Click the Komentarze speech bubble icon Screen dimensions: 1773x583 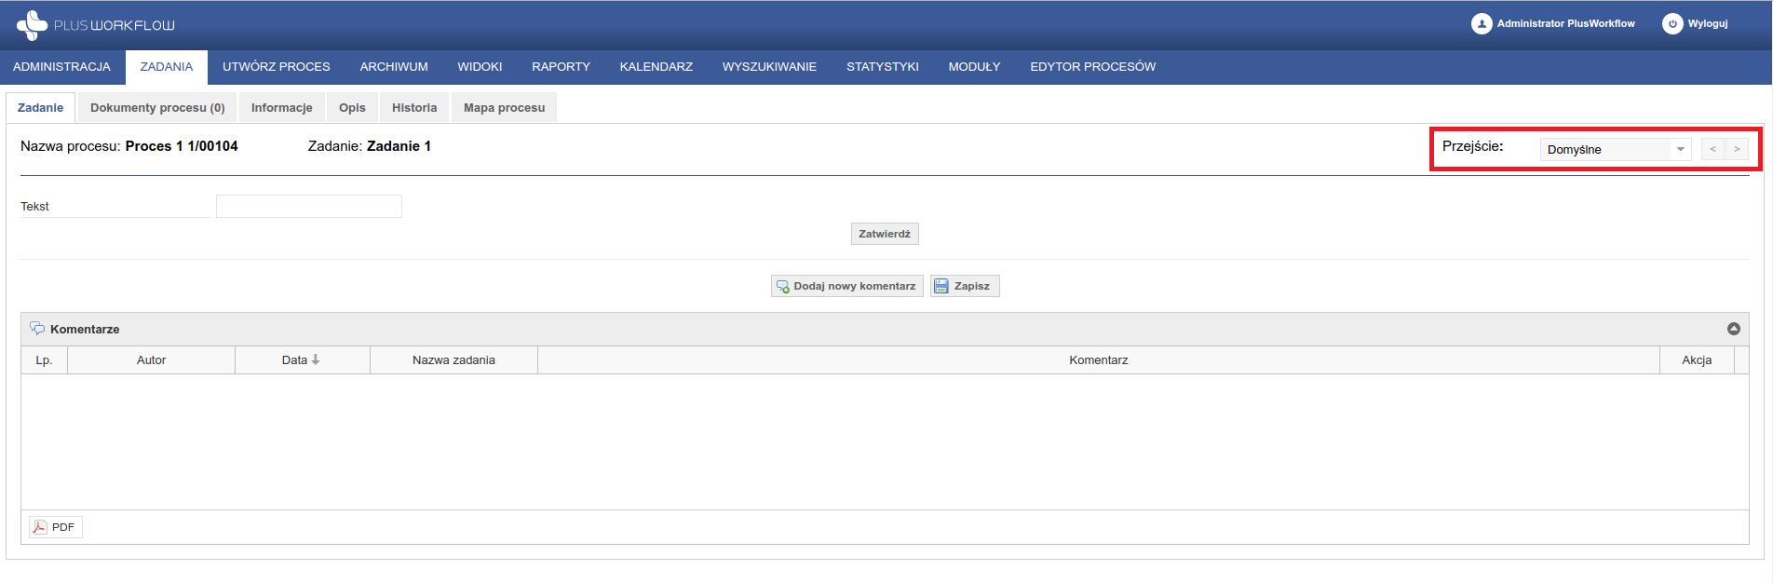coord(37,329)
